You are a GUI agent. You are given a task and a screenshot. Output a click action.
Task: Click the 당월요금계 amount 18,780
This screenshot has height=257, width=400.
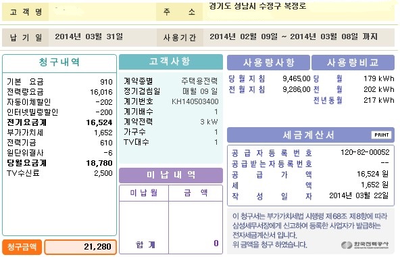click(x=99, y=163)
